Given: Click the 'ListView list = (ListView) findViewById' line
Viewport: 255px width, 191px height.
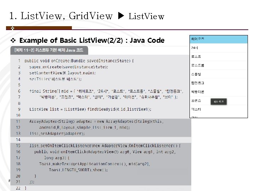Looking at the screenshot, I should [x=90, y=109].
